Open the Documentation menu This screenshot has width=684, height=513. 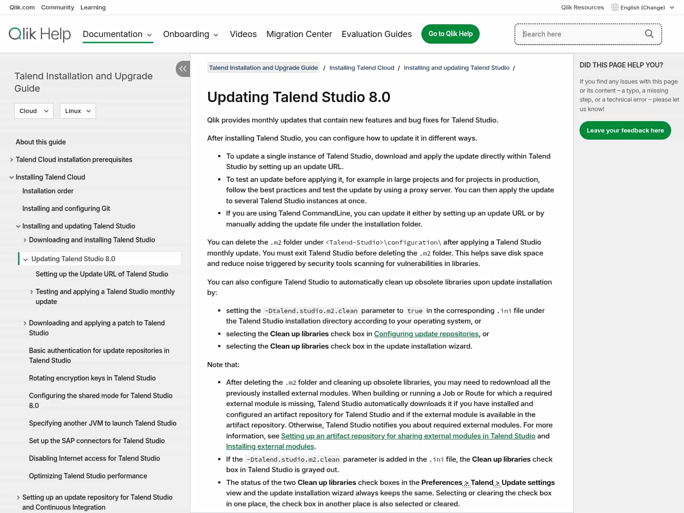pyautogui.click(x=117, y=34)
